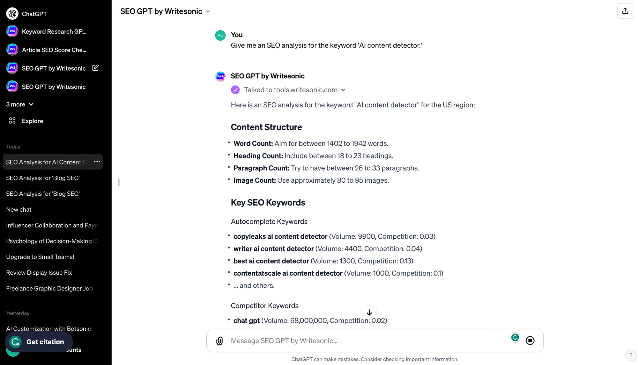Open the Explore GPTs section
Screen dimensions: 638x365
click(32, 121)
